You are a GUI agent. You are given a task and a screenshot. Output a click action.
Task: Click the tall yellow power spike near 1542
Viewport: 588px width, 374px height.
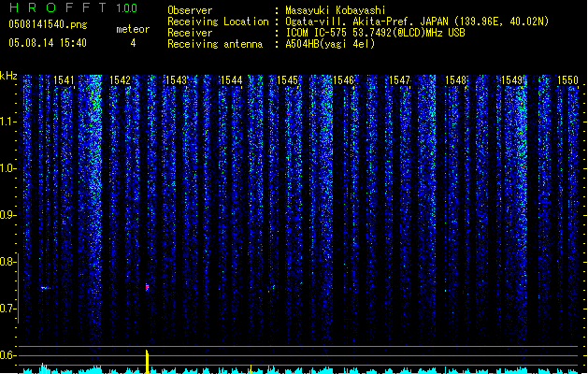pyautogui.click(x=147, y=362)
